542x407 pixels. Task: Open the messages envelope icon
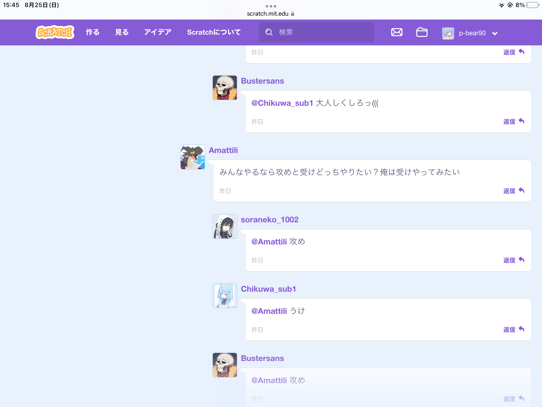point(397,32)
